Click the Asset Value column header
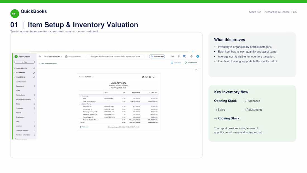This screenshot has width=307, height=173. [x=136, y=93]
